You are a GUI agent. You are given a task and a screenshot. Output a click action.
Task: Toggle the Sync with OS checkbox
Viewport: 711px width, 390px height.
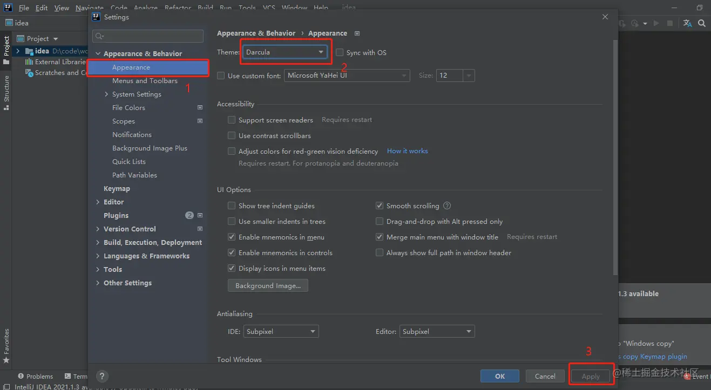(340, 52)
